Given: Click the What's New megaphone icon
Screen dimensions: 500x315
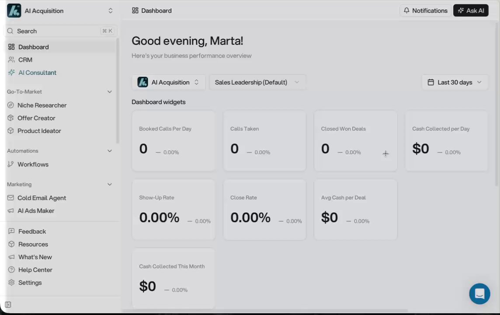Looking at the screenshot, I should click(x=11, y=257).
